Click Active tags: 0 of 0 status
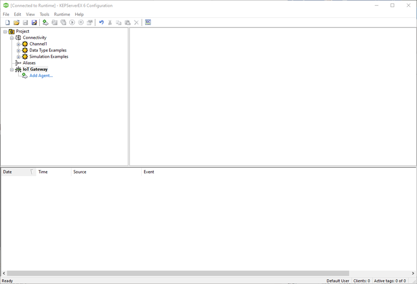The width and height of the screenshot is (417, 284). [390, 281]
